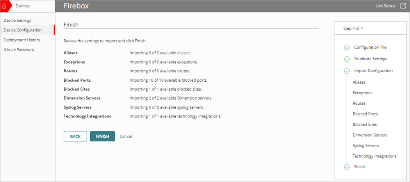The width and height of the screenshot is (410, 182).
Task: Select Finish step label in wizard panel
Action: tap(360, 166)
